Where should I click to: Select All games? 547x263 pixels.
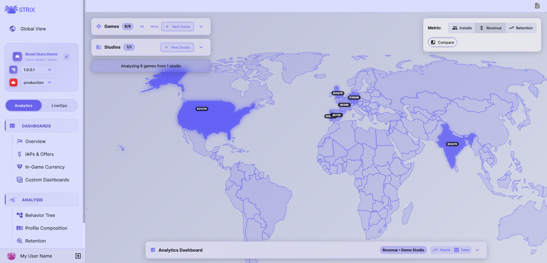(x=142, y=26)
